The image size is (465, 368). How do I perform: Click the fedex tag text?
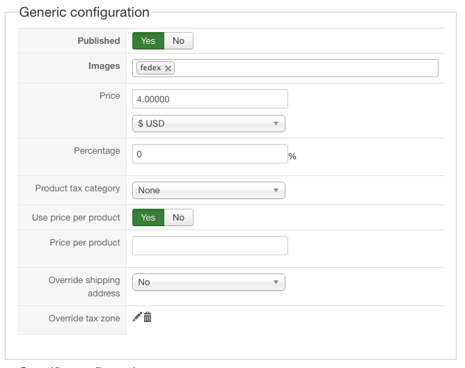150,68
